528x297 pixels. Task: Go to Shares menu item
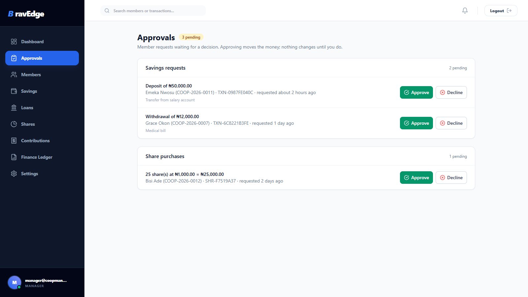click(x=42, y=124)
